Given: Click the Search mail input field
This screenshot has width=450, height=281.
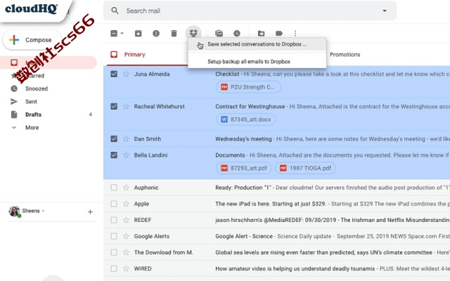Looking at the screenshot, I should pos(250,11).
